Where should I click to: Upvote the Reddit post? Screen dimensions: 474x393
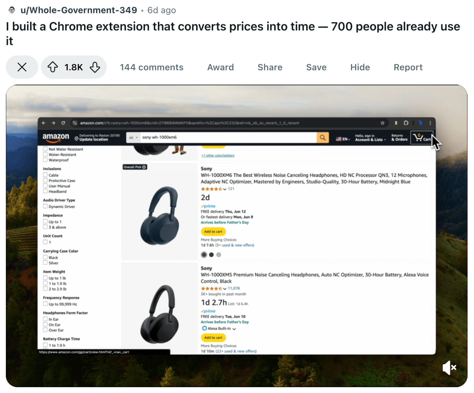[x=53, y=67]
